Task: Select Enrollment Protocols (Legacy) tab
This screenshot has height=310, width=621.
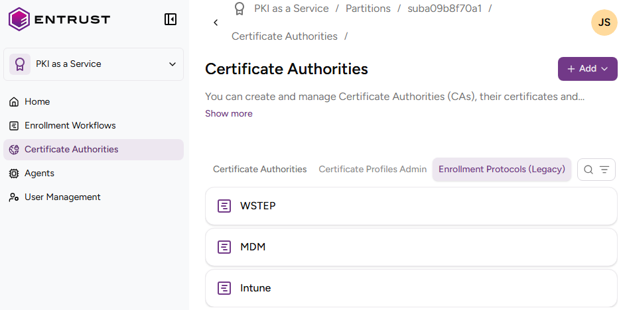Action: tap(502, 170)
